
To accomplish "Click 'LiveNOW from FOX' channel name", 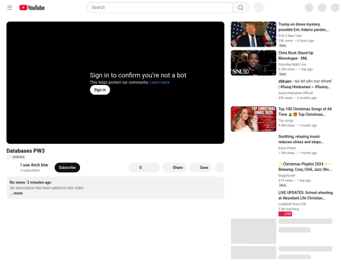I will [x=292, y=204].
